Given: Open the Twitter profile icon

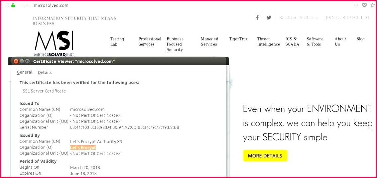Looking at the screenshot, I should click(269, 18).
